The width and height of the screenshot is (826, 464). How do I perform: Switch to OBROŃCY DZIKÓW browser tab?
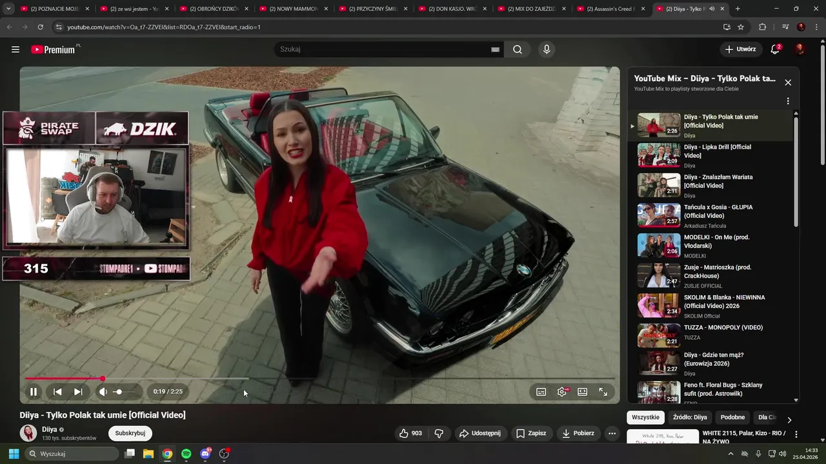[214, 9]
